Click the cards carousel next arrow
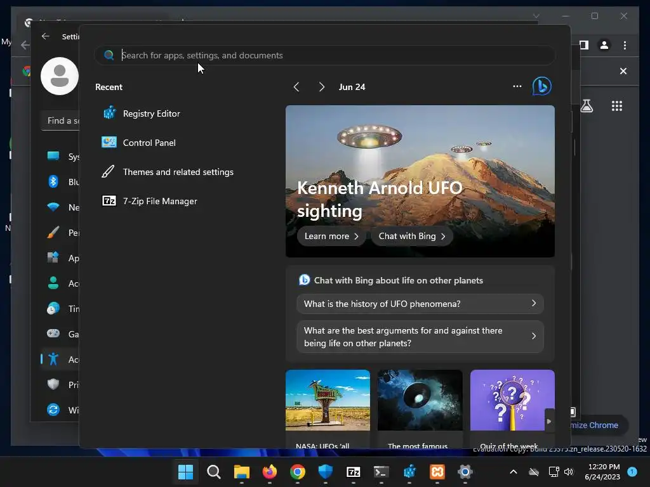Image resolution: width=650 pixels, height=487 pixels. (x=549, y=421)
